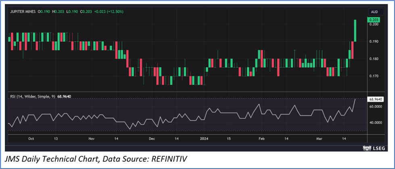395x169 pixels.
Task: Click the 0.200 price axis label
Action: pyautogui.click(x=374, y=24)
